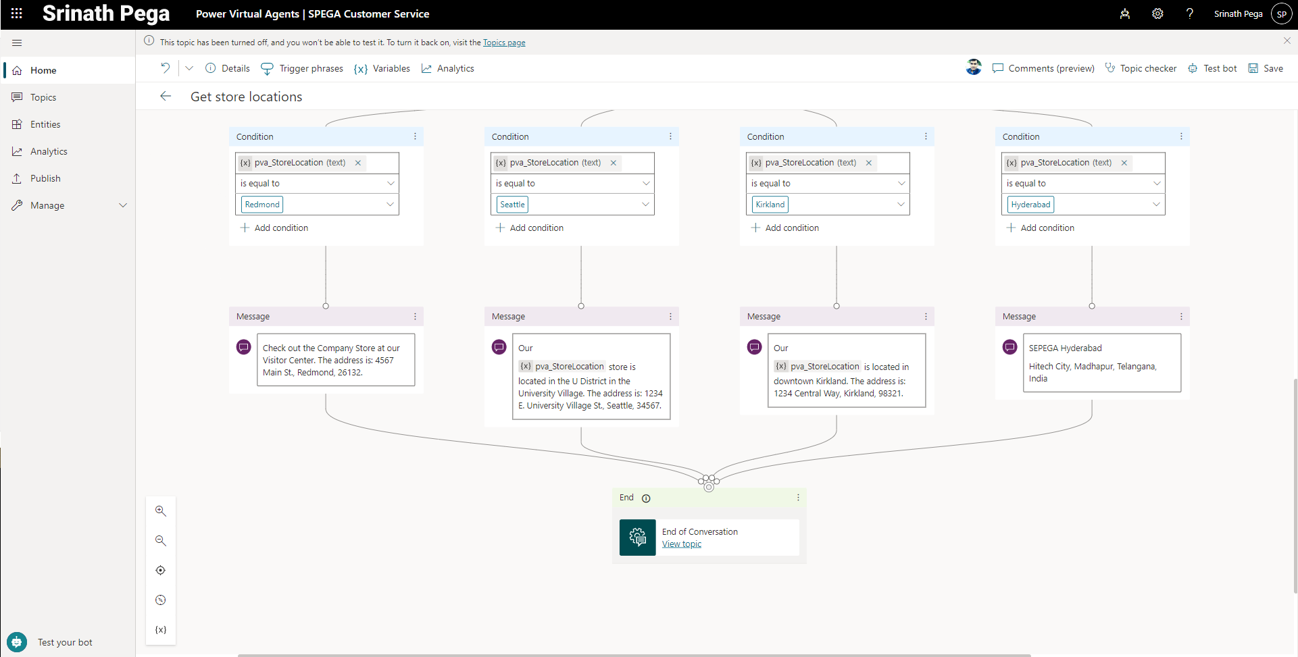Click the Save button
The height and width of the screenshot is (657, 1298).
point(1266,69)
